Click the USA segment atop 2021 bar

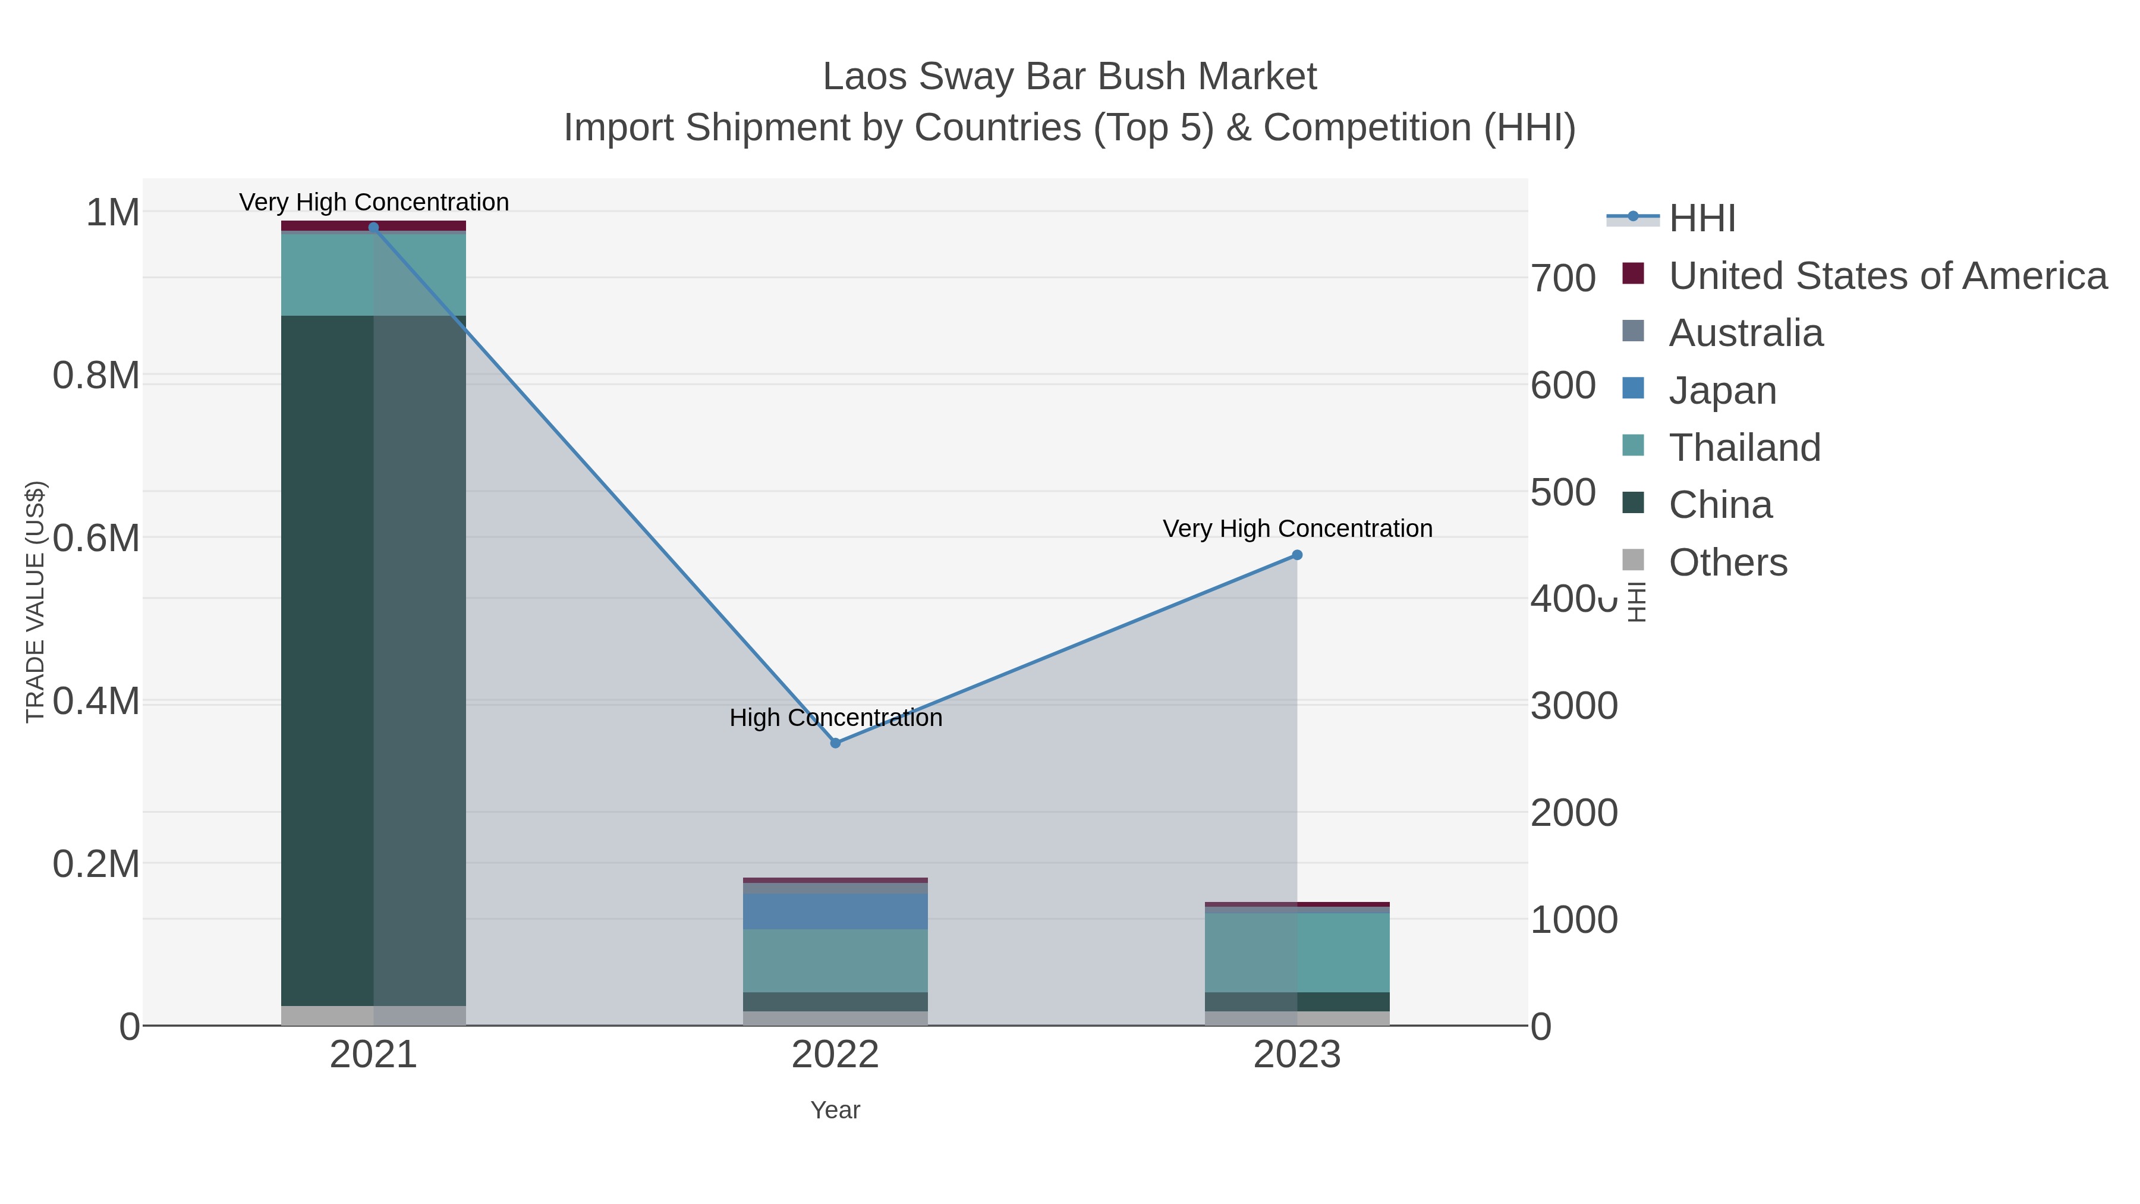[373, 225]
